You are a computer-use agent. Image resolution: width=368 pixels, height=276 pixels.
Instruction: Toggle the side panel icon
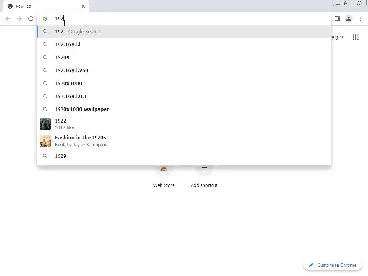337,19
